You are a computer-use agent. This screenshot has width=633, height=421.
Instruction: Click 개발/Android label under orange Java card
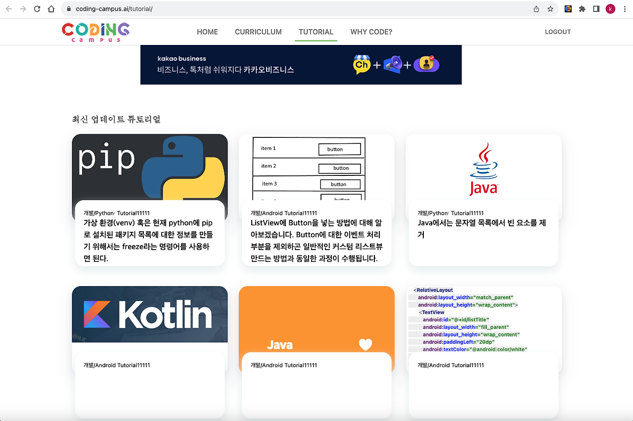[x=284, y=365]
